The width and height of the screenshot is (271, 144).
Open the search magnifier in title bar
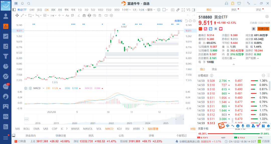[29, 3]
